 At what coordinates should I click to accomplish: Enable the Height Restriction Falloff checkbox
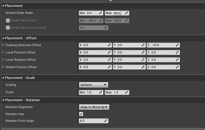[8, 28]
